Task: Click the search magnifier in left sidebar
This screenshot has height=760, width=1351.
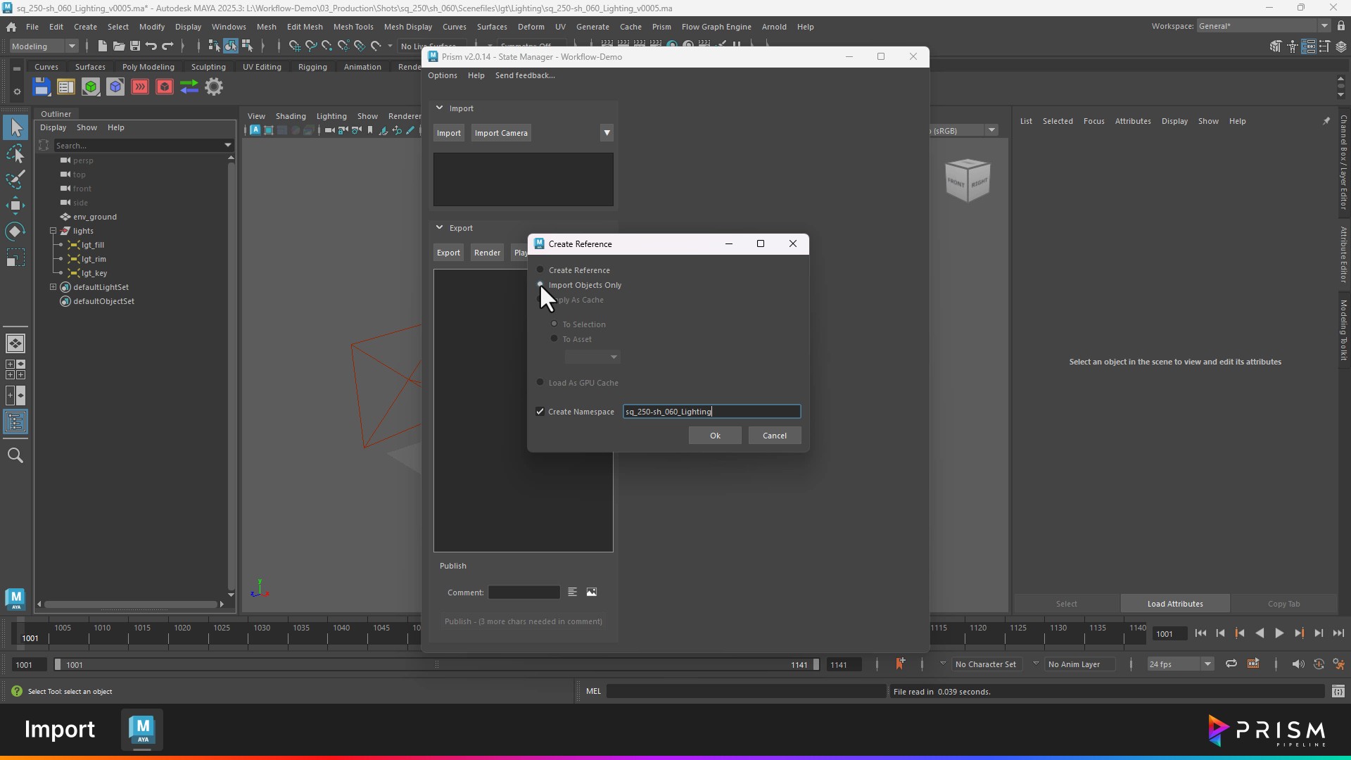Action: 15,455
